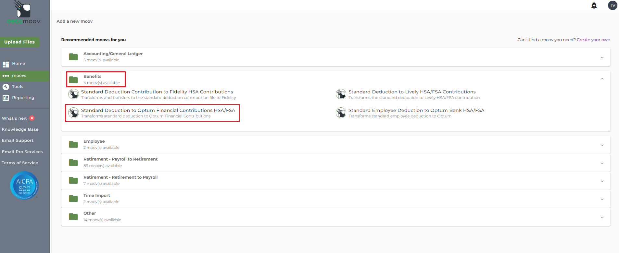Expand the Accounting/General Ledger chevron

tap(602, 57)
